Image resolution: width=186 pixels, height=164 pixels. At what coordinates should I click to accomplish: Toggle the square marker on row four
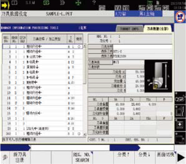73,62
